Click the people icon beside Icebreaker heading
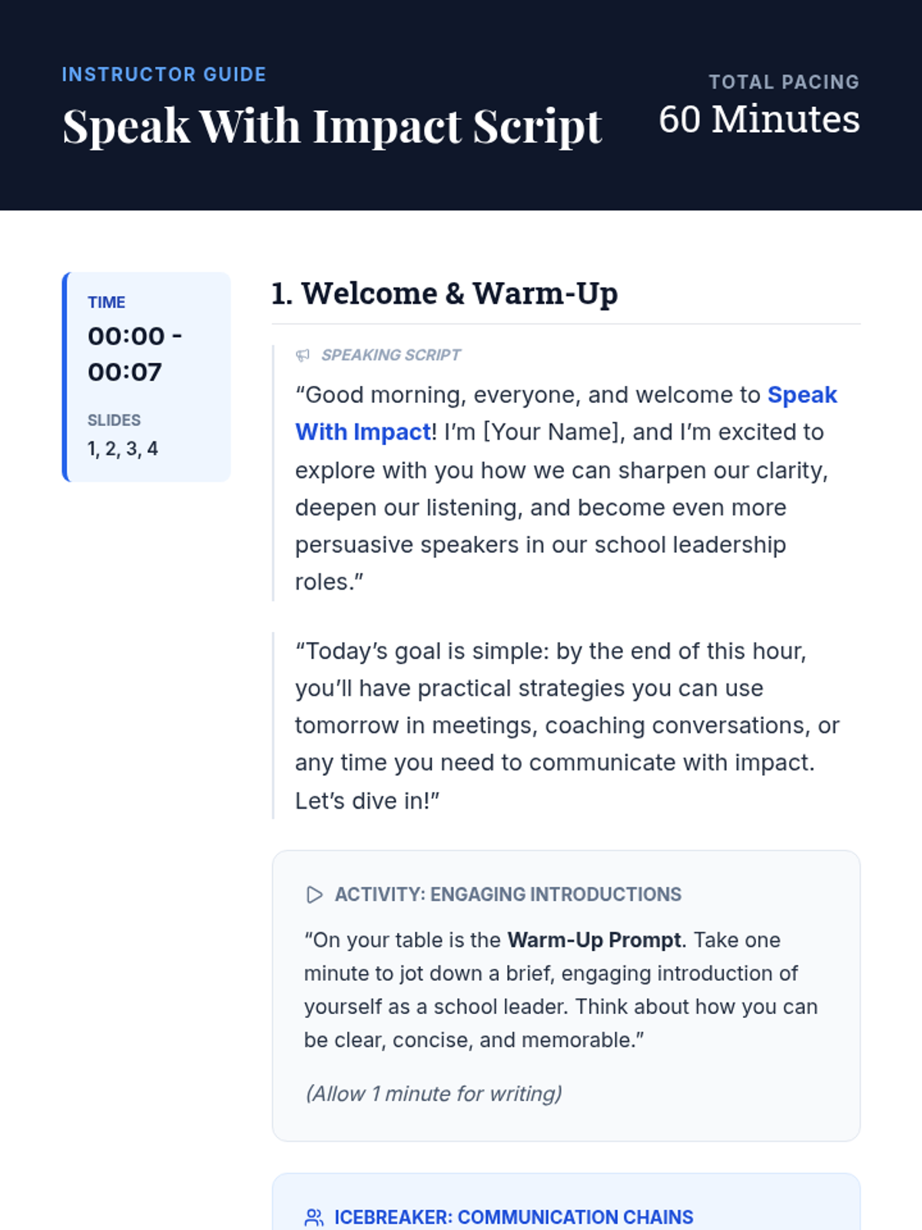 point(313,1218)
